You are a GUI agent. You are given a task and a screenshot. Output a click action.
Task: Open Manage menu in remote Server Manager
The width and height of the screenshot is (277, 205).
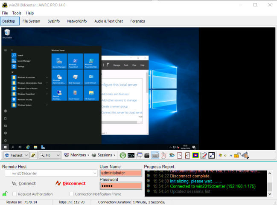point(117,65)
